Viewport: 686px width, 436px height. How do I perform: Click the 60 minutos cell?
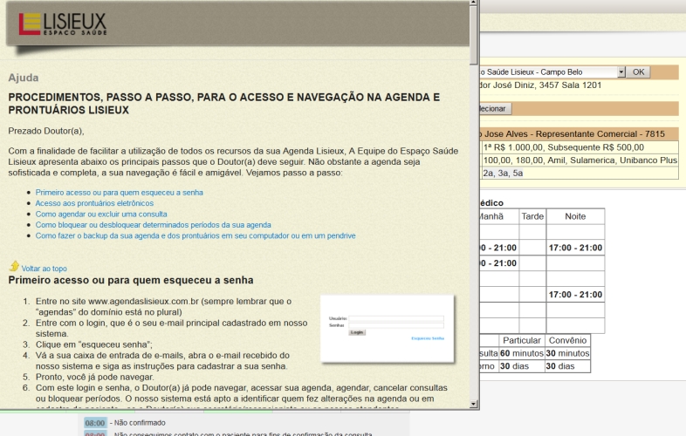click(x=522, y=353)
